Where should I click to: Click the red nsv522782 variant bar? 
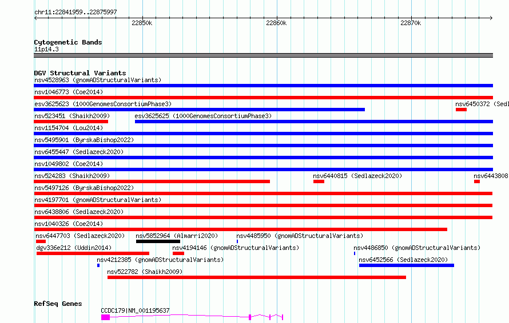point(257,277)
